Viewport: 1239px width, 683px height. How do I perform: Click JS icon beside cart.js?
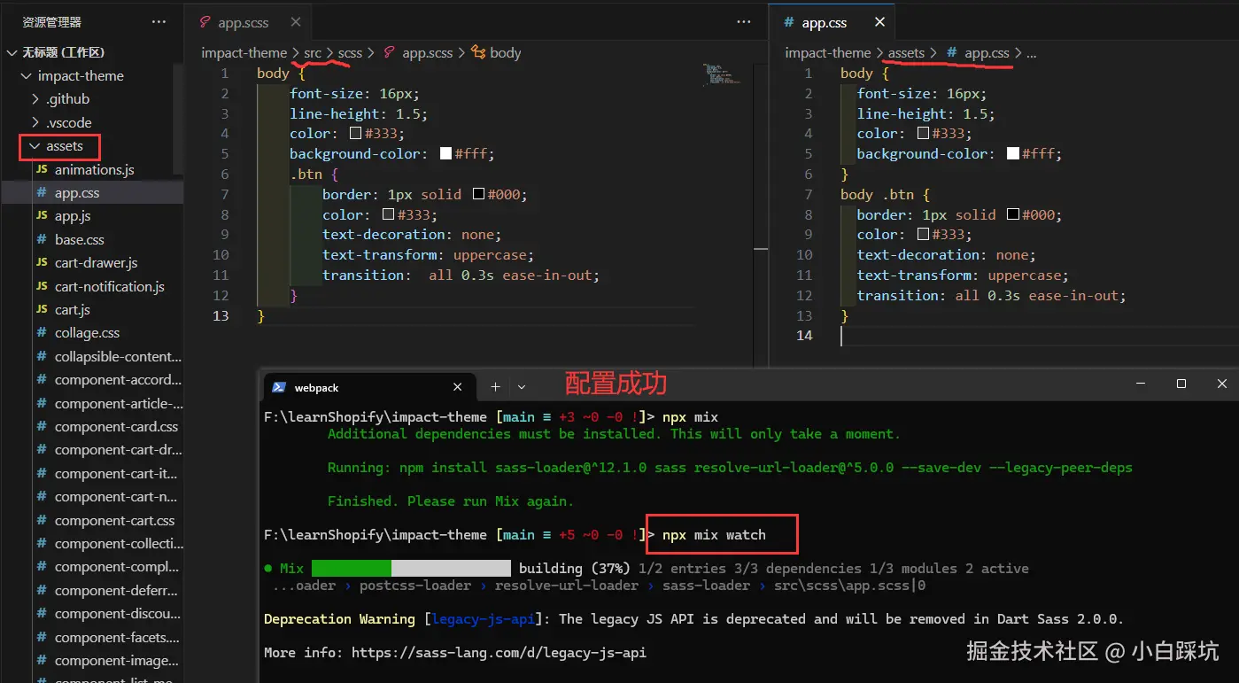coord(41,310)
